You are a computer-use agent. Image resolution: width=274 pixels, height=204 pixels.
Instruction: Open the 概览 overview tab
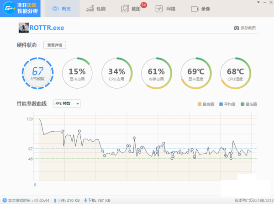coord(62,9)
